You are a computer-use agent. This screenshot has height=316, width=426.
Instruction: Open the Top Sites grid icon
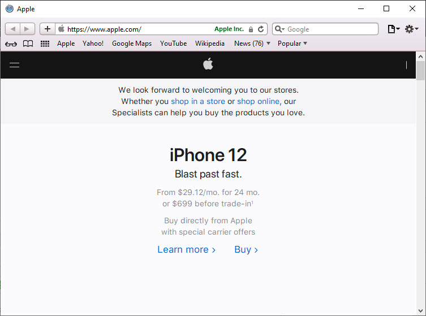[x=45, y=44]
